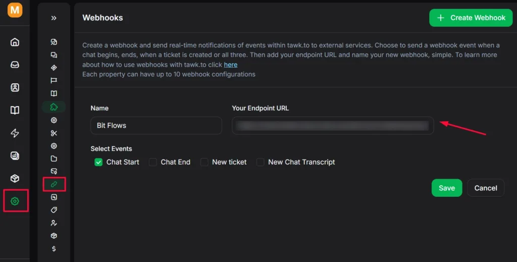Expand the settings sidebar with double chevron
Screen dimensions: 517x262
click(x=54, y=18)
